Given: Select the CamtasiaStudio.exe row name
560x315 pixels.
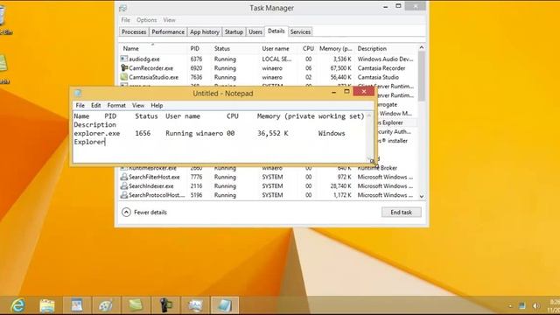Looking at the screenshot, I should coord(154,77).
